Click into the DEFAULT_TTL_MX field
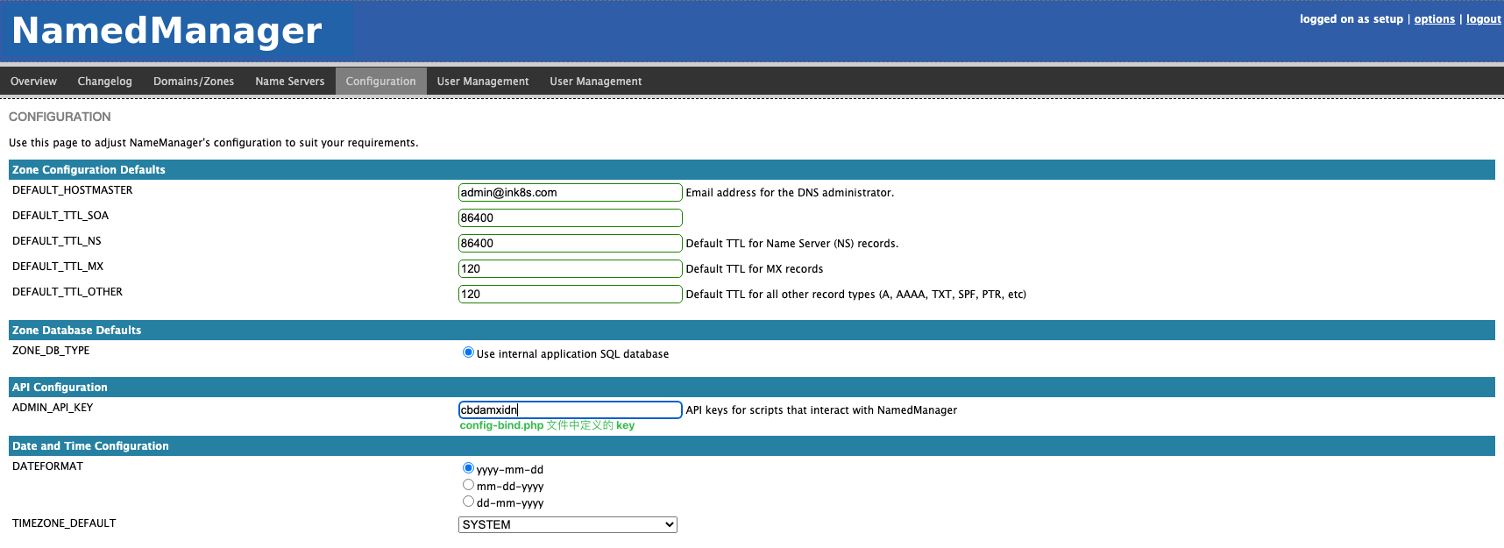The height and width of the screenshot is (548, 1504). [x=570, y=269]
